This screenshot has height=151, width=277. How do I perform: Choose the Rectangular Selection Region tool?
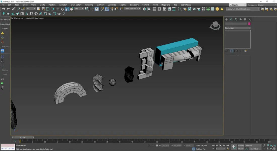[x=48, y=9]
